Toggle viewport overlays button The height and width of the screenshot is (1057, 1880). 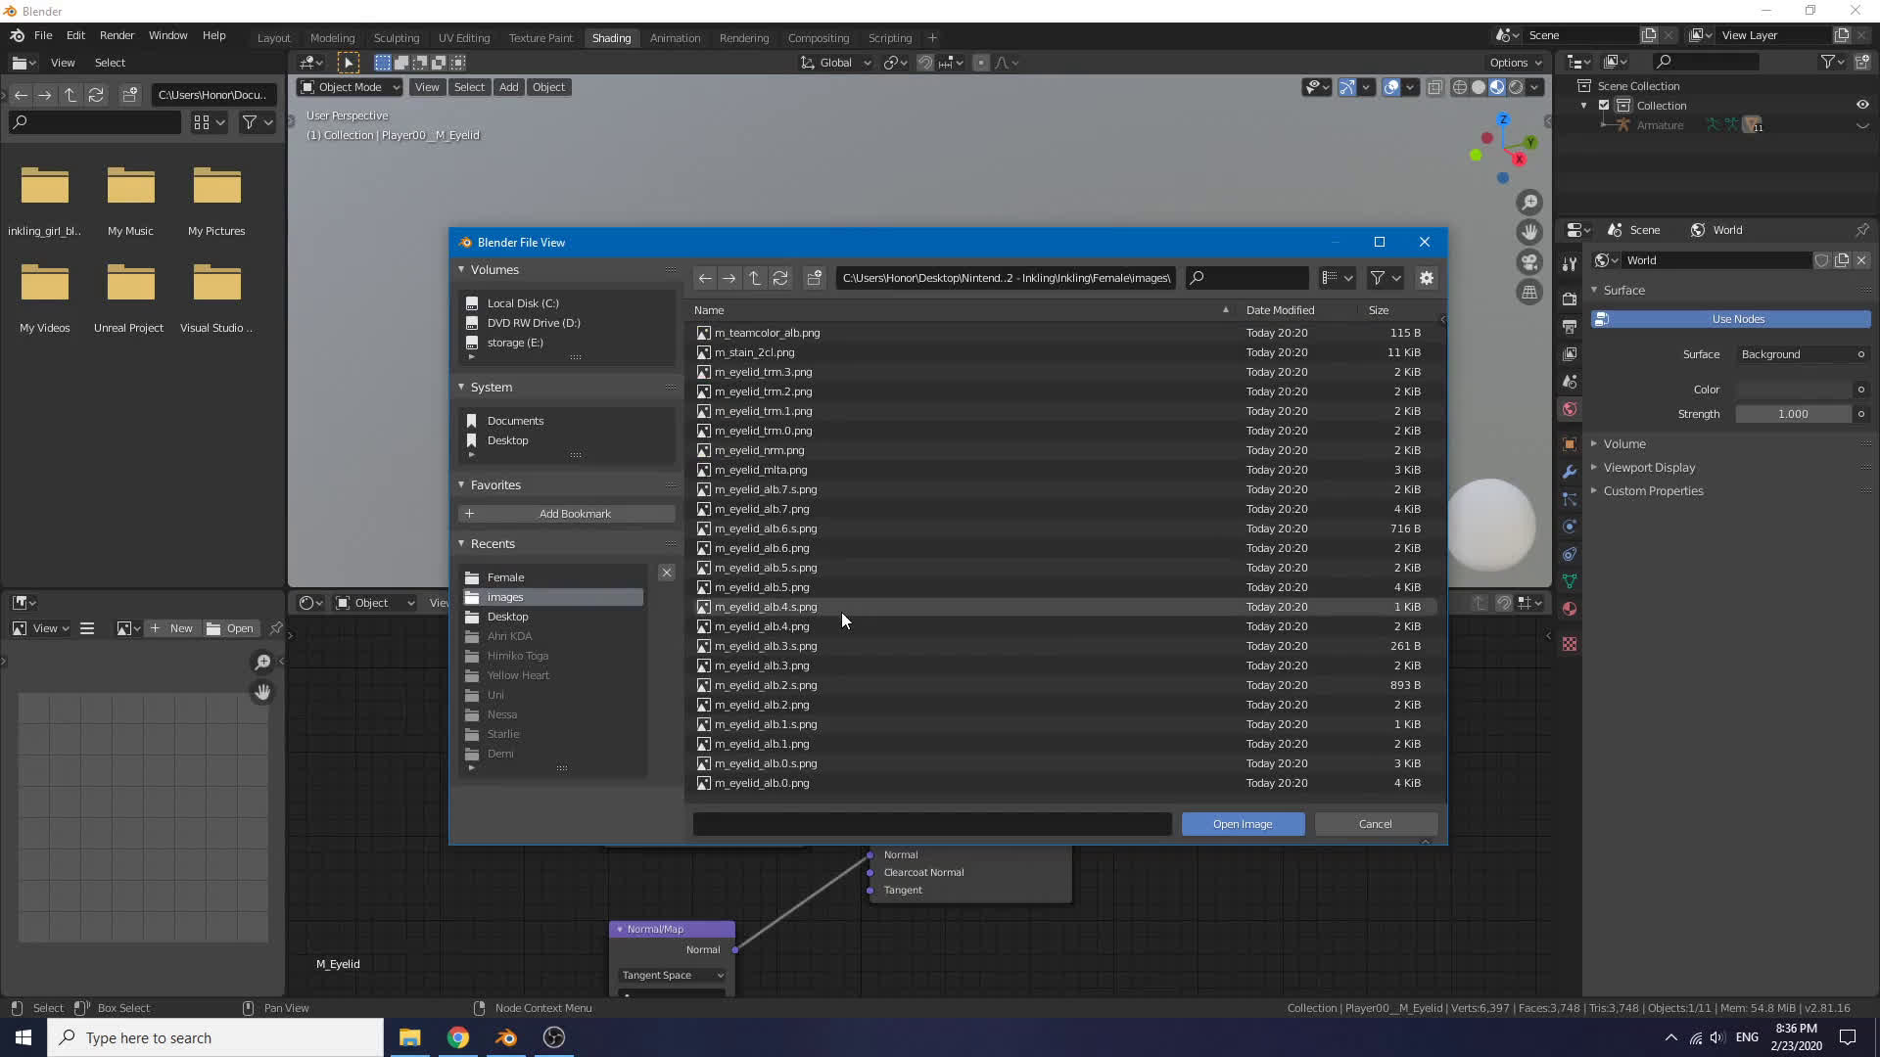tap(1391, 87)
